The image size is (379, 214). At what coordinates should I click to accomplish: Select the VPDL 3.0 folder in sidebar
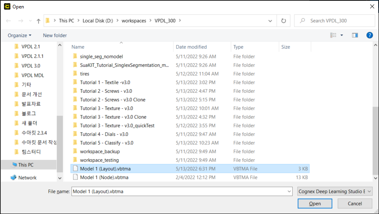[x=31, y=66]
